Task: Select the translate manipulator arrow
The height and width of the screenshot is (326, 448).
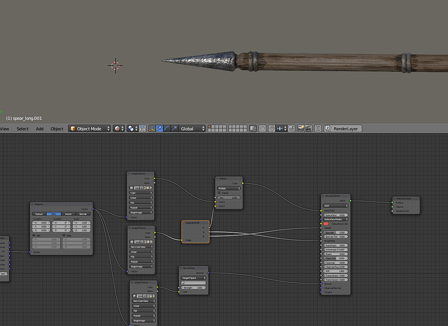Action: click(159, 128)
